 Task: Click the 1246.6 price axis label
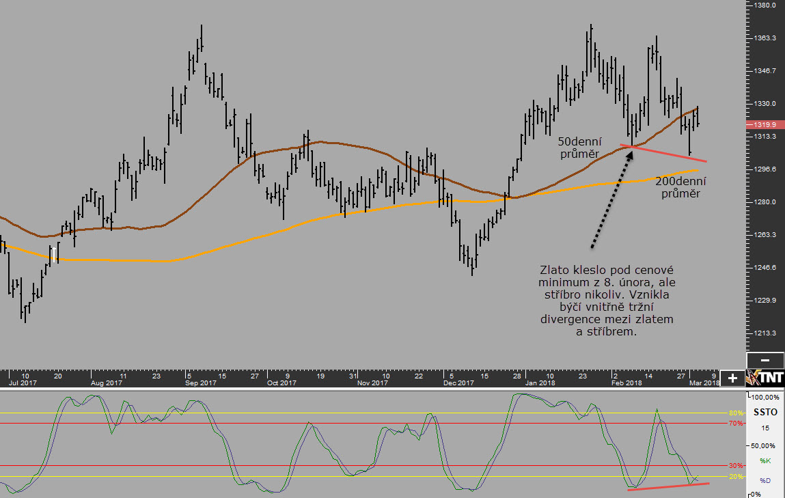tap(765, 267)
